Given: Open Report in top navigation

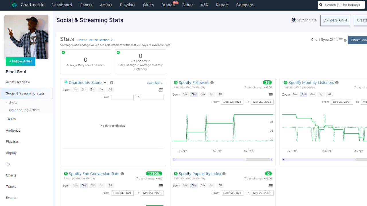Looking at the screenshot, I should coord(222,5).
